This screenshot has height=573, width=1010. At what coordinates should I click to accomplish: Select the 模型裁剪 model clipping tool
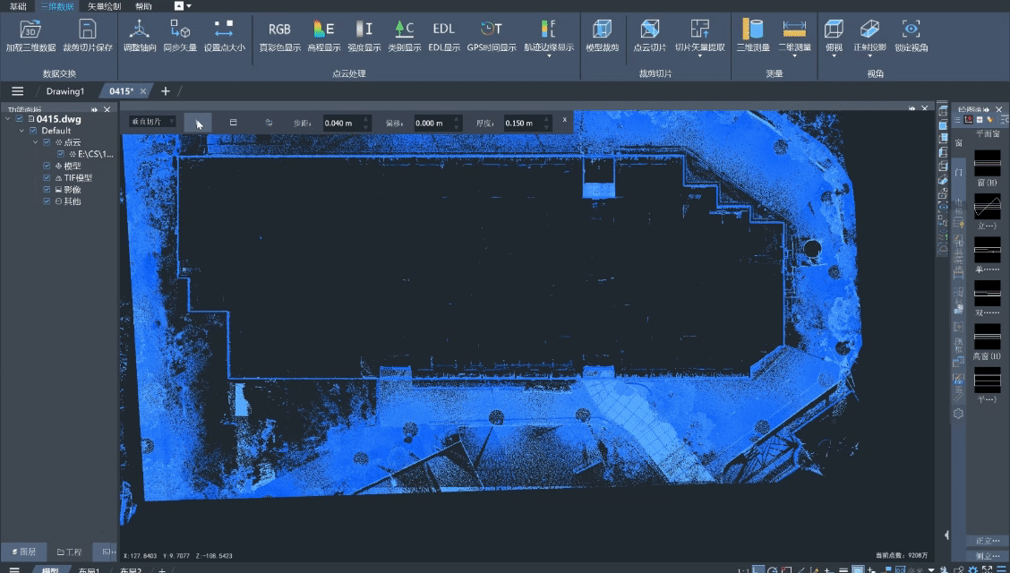(x=602, y=30)
